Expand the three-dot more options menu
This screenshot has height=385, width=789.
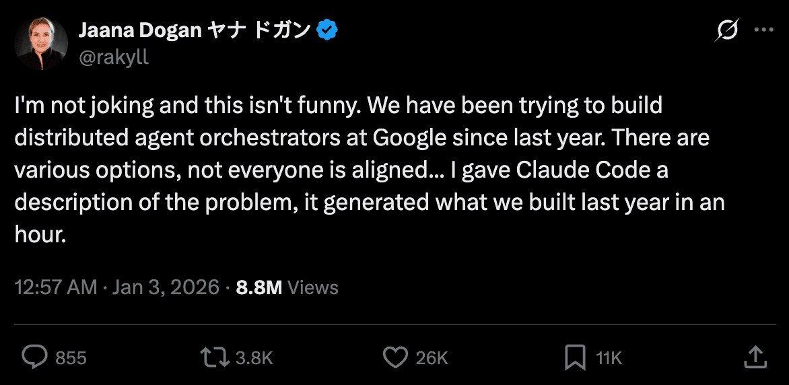coord(763,31)
